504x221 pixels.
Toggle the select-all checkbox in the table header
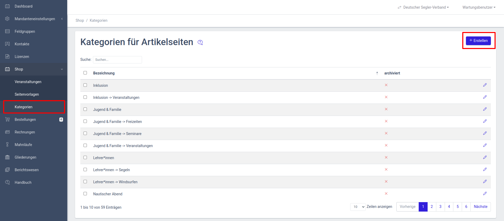pyautogui.click(x=85, y=73)
